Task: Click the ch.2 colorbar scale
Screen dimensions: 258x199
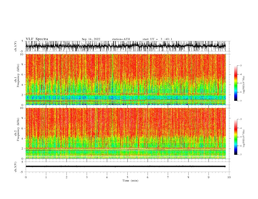Action: pyautogui.click(x=236, y=137)
